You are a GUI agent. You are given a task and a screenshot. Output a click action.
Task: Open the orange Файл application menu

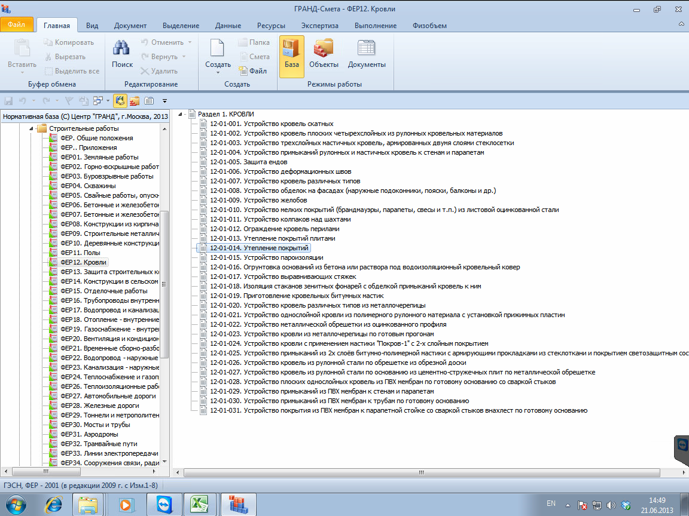click(17, 25)
